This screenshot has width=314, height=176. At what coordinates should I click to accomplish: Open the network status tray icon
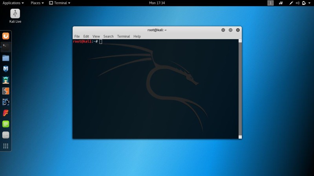(x=291, y=3)
